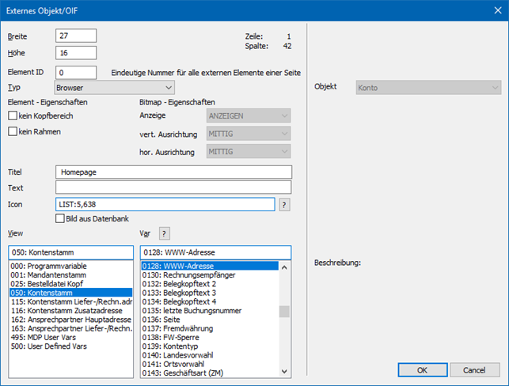Open the Typ dropdown showing Browser

(x=115, y=87)
